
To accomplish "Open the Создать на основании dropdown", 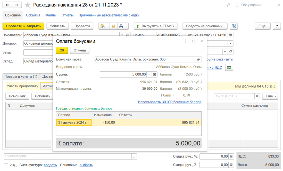I will point(205,26).
